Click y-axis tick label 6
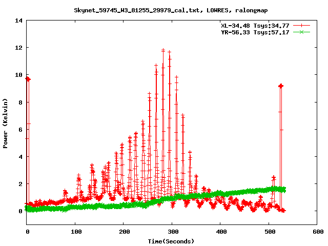This screenshot has width=328, height=246. [20, 130]
